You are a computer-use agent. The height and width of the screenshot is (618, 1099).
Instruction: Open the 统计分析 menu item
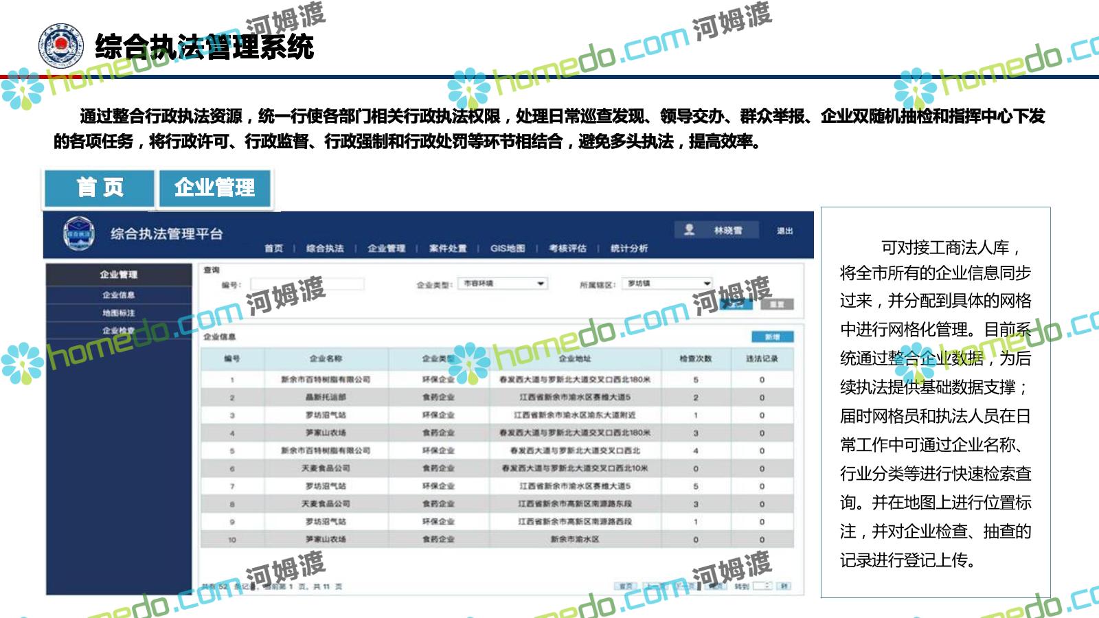(x=629, y=249)
